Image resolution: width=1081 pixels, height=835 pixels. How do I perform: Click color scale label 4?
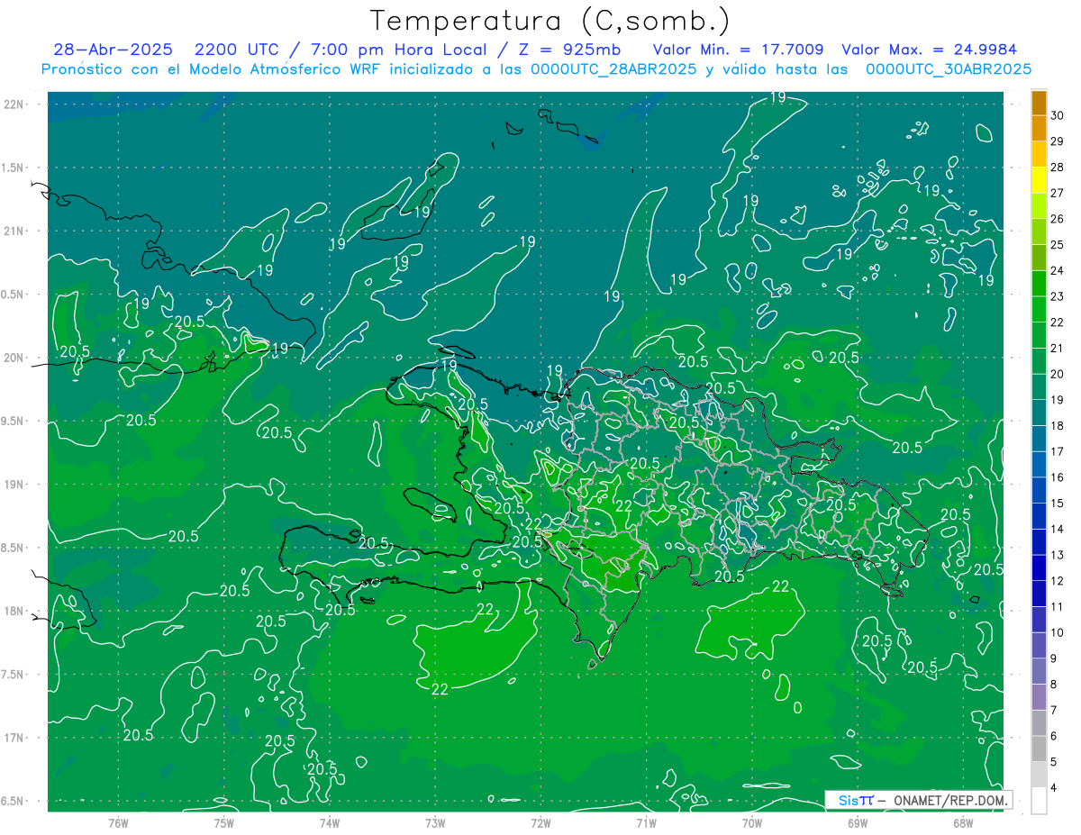click(x=1056, y=788)
